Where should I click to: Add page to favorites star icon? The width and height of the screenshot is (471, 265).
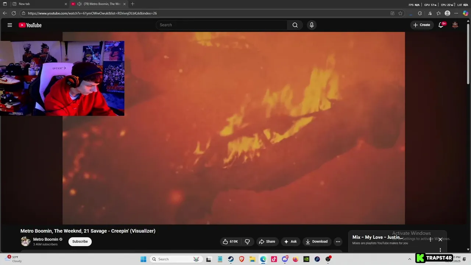click(x=400, y=13)
